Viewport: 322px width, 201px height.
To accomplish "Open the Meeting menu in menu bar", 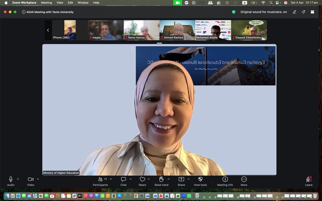I will point(46,3).
